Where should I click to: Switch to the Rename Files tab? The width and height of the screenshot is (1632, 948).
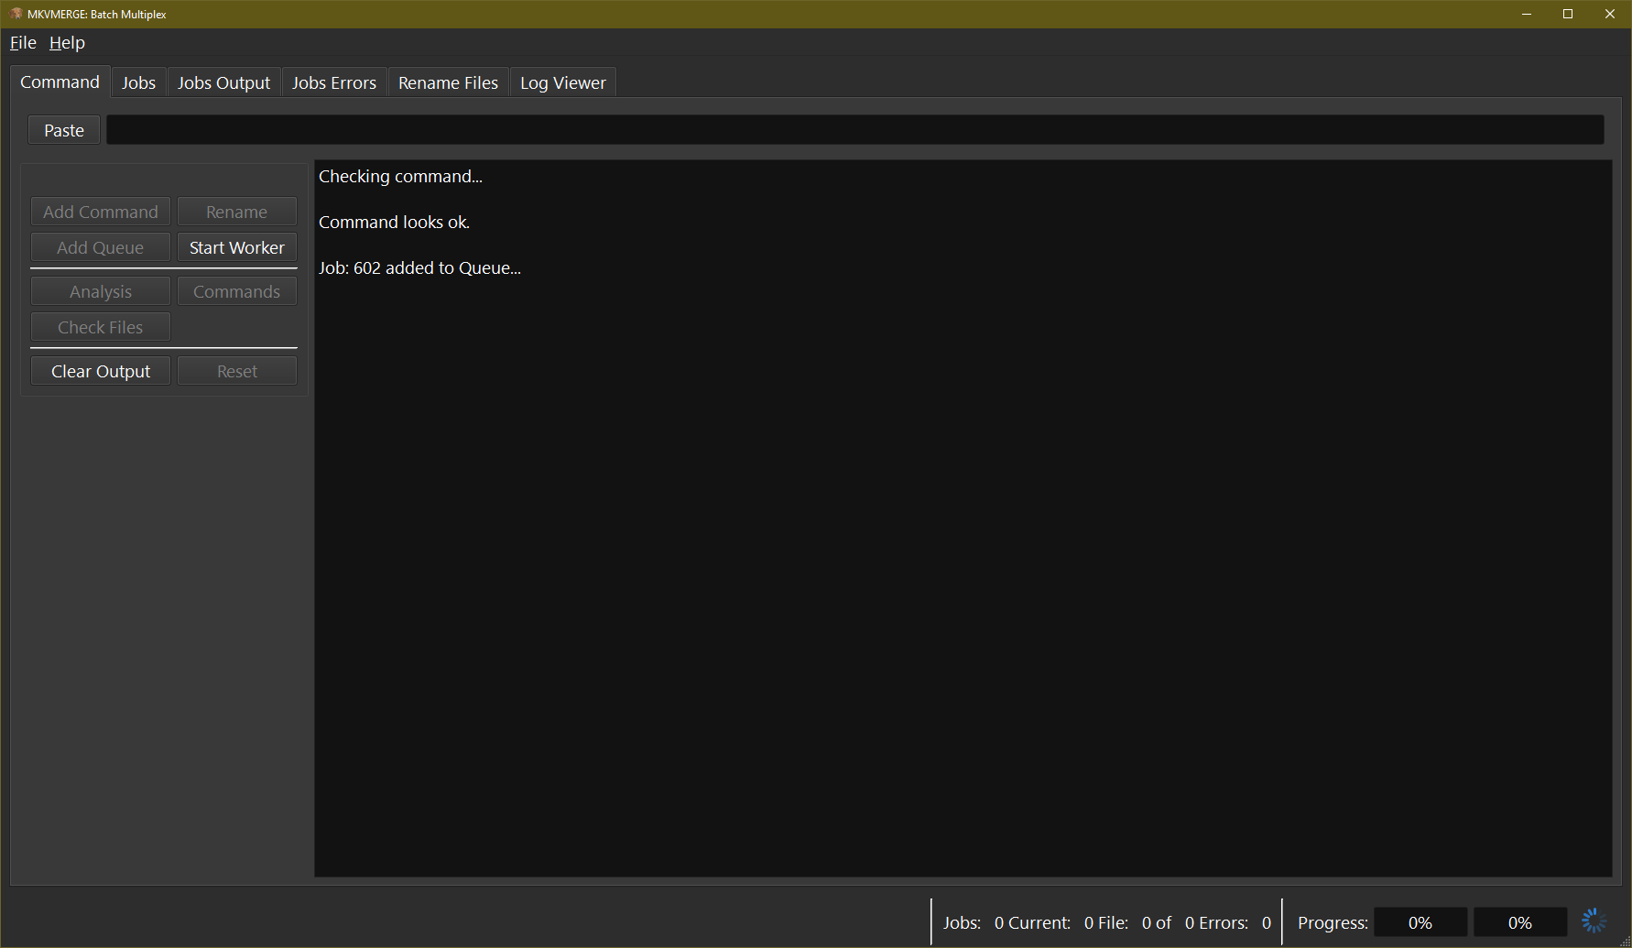(449, 82)
